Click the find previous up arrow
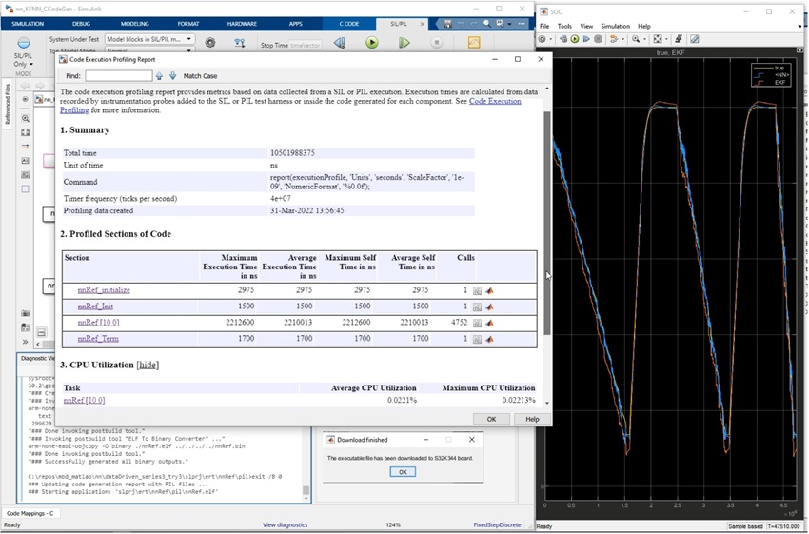The height and width of the screenshot is (534, 809). point(160,75)
